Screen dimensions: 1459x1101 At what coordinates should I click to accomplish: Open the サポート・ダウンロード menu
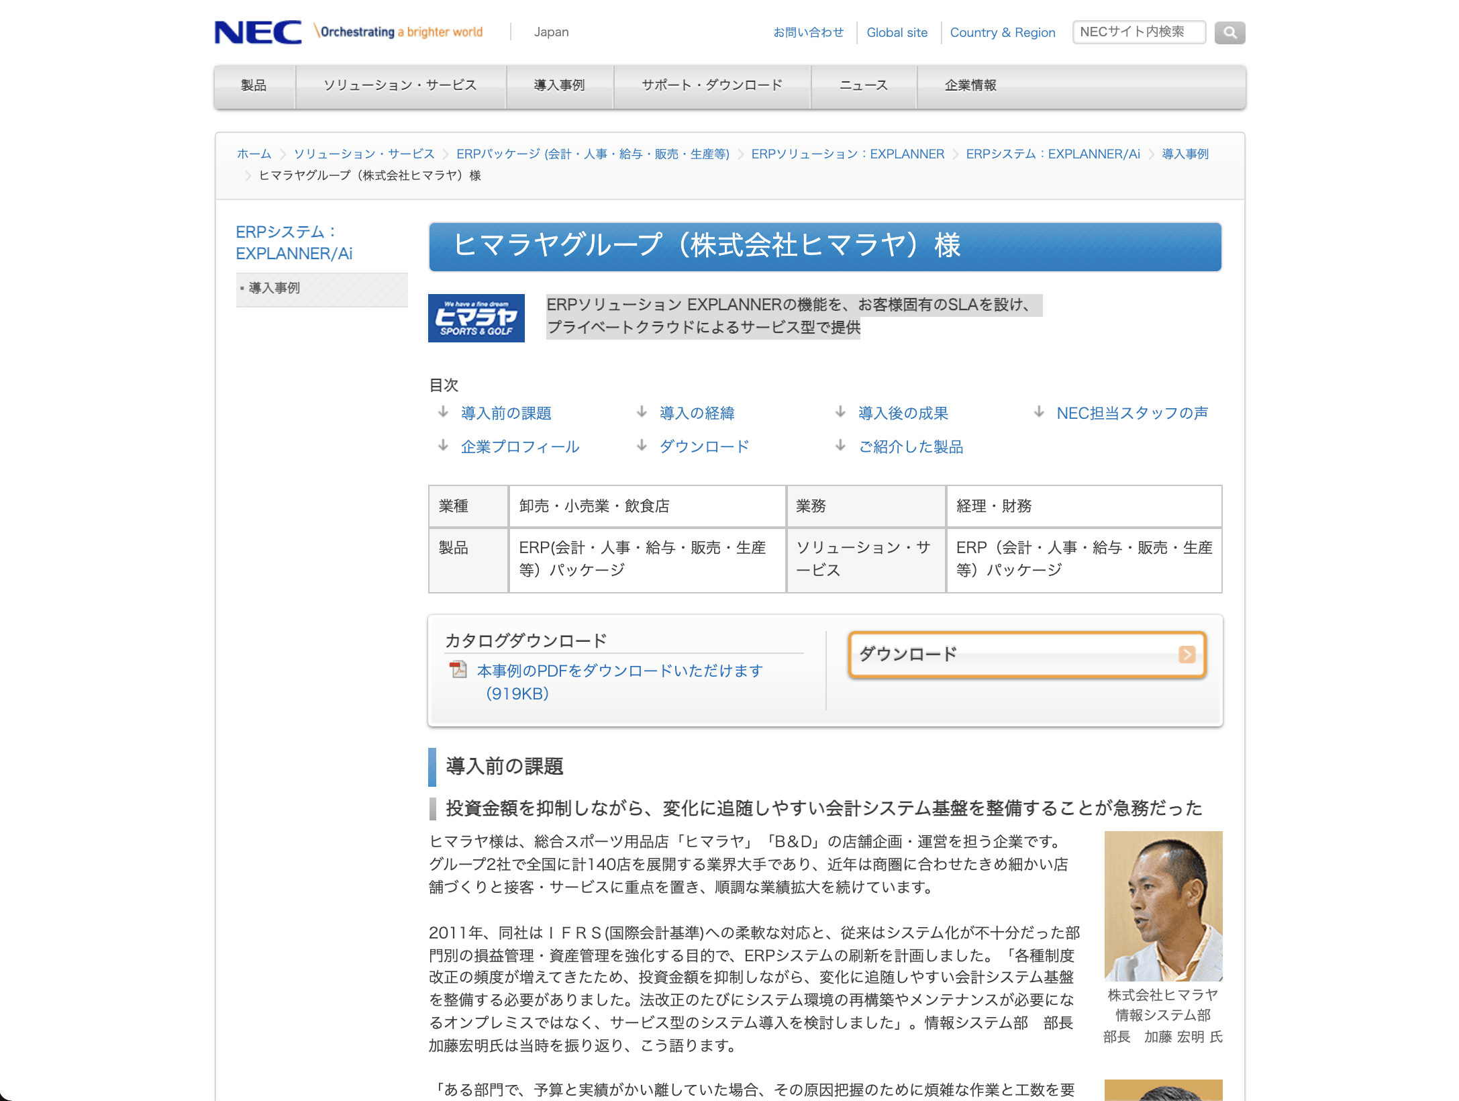(x=712, y=86)
